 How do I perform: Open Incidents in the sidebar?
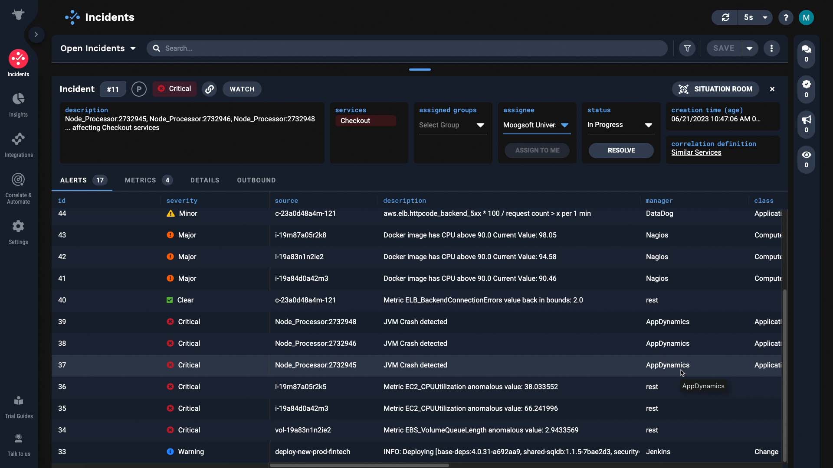[18, 63]
